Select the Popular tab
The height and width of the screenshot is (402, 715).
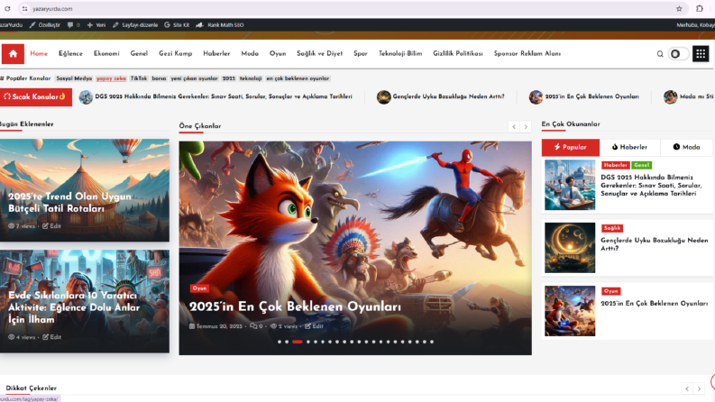click(571, 147)
